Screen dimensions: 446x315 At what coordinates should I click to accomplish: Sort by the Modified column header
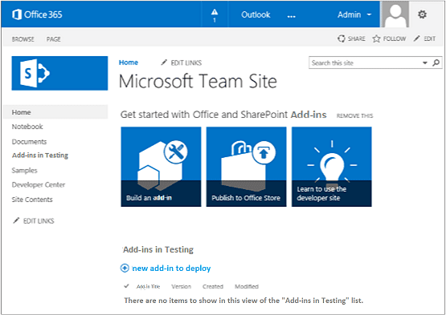coord(247,287)
